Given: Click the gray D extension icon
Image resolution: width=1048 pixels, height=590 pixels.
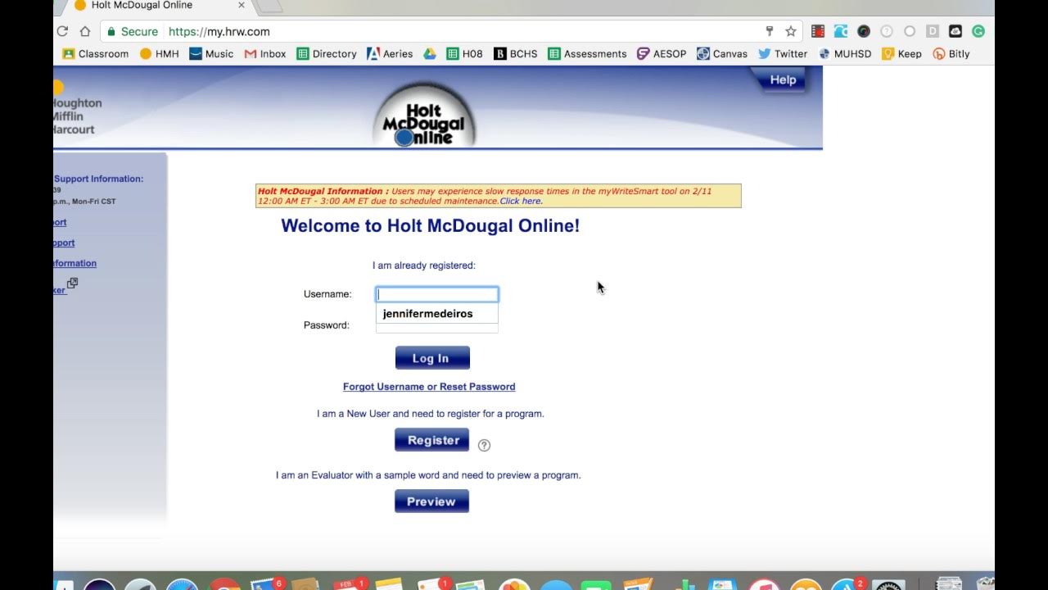Looking at the screenshot, I should point(933,31).
